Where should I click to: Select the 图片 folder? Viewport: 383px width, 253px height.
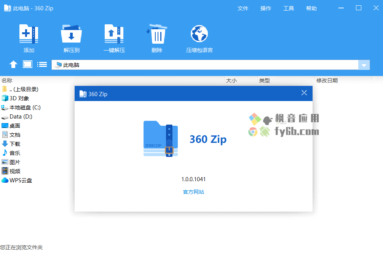tap(11, 162)
